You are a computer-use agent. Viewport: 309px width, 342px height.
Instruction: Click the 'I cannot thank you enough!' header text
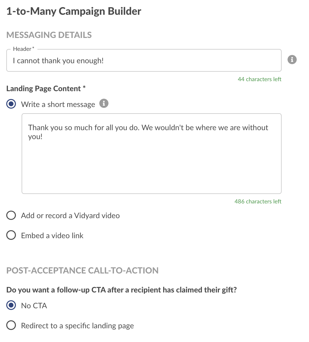[58, 61]
